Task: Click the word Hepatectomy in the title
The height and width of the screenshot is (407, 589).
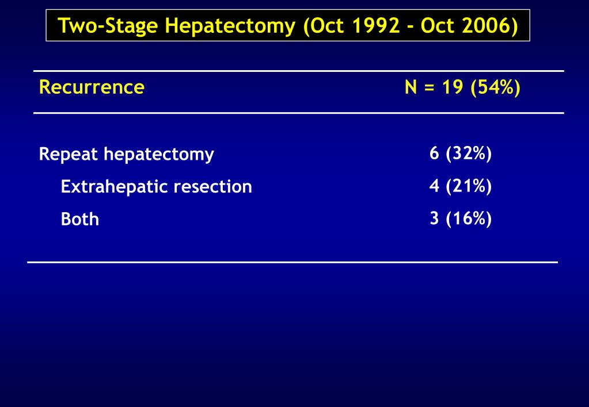Action: click(230, 26)
